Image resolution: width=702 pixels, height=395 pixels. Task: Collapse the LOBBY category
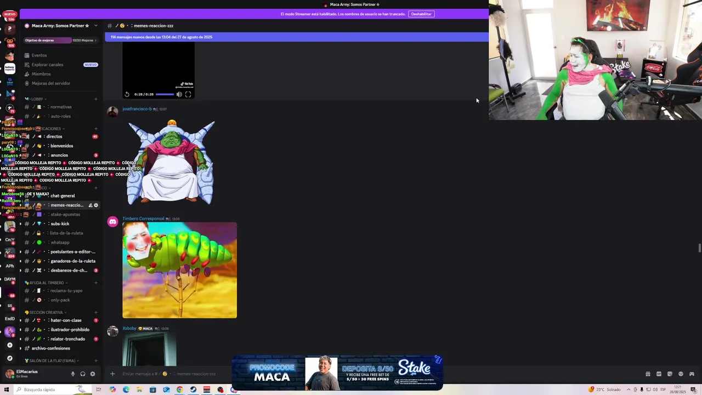pyautogui.click(x=37, y=99)
